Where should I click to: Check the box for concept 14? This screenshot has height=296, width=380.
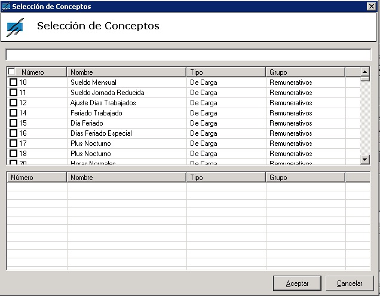pyautogui.click(x=14, y=113)
